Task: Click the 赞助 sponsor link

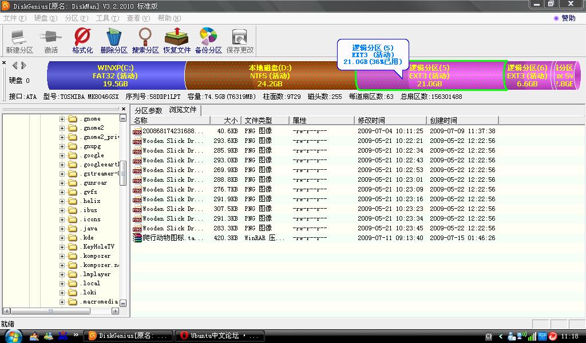Action: pos(568,18)
